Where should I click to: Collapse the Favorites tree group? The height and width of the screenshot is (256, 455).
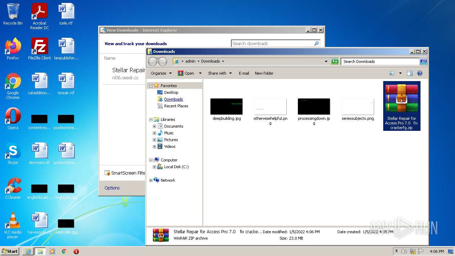point(151,86)
